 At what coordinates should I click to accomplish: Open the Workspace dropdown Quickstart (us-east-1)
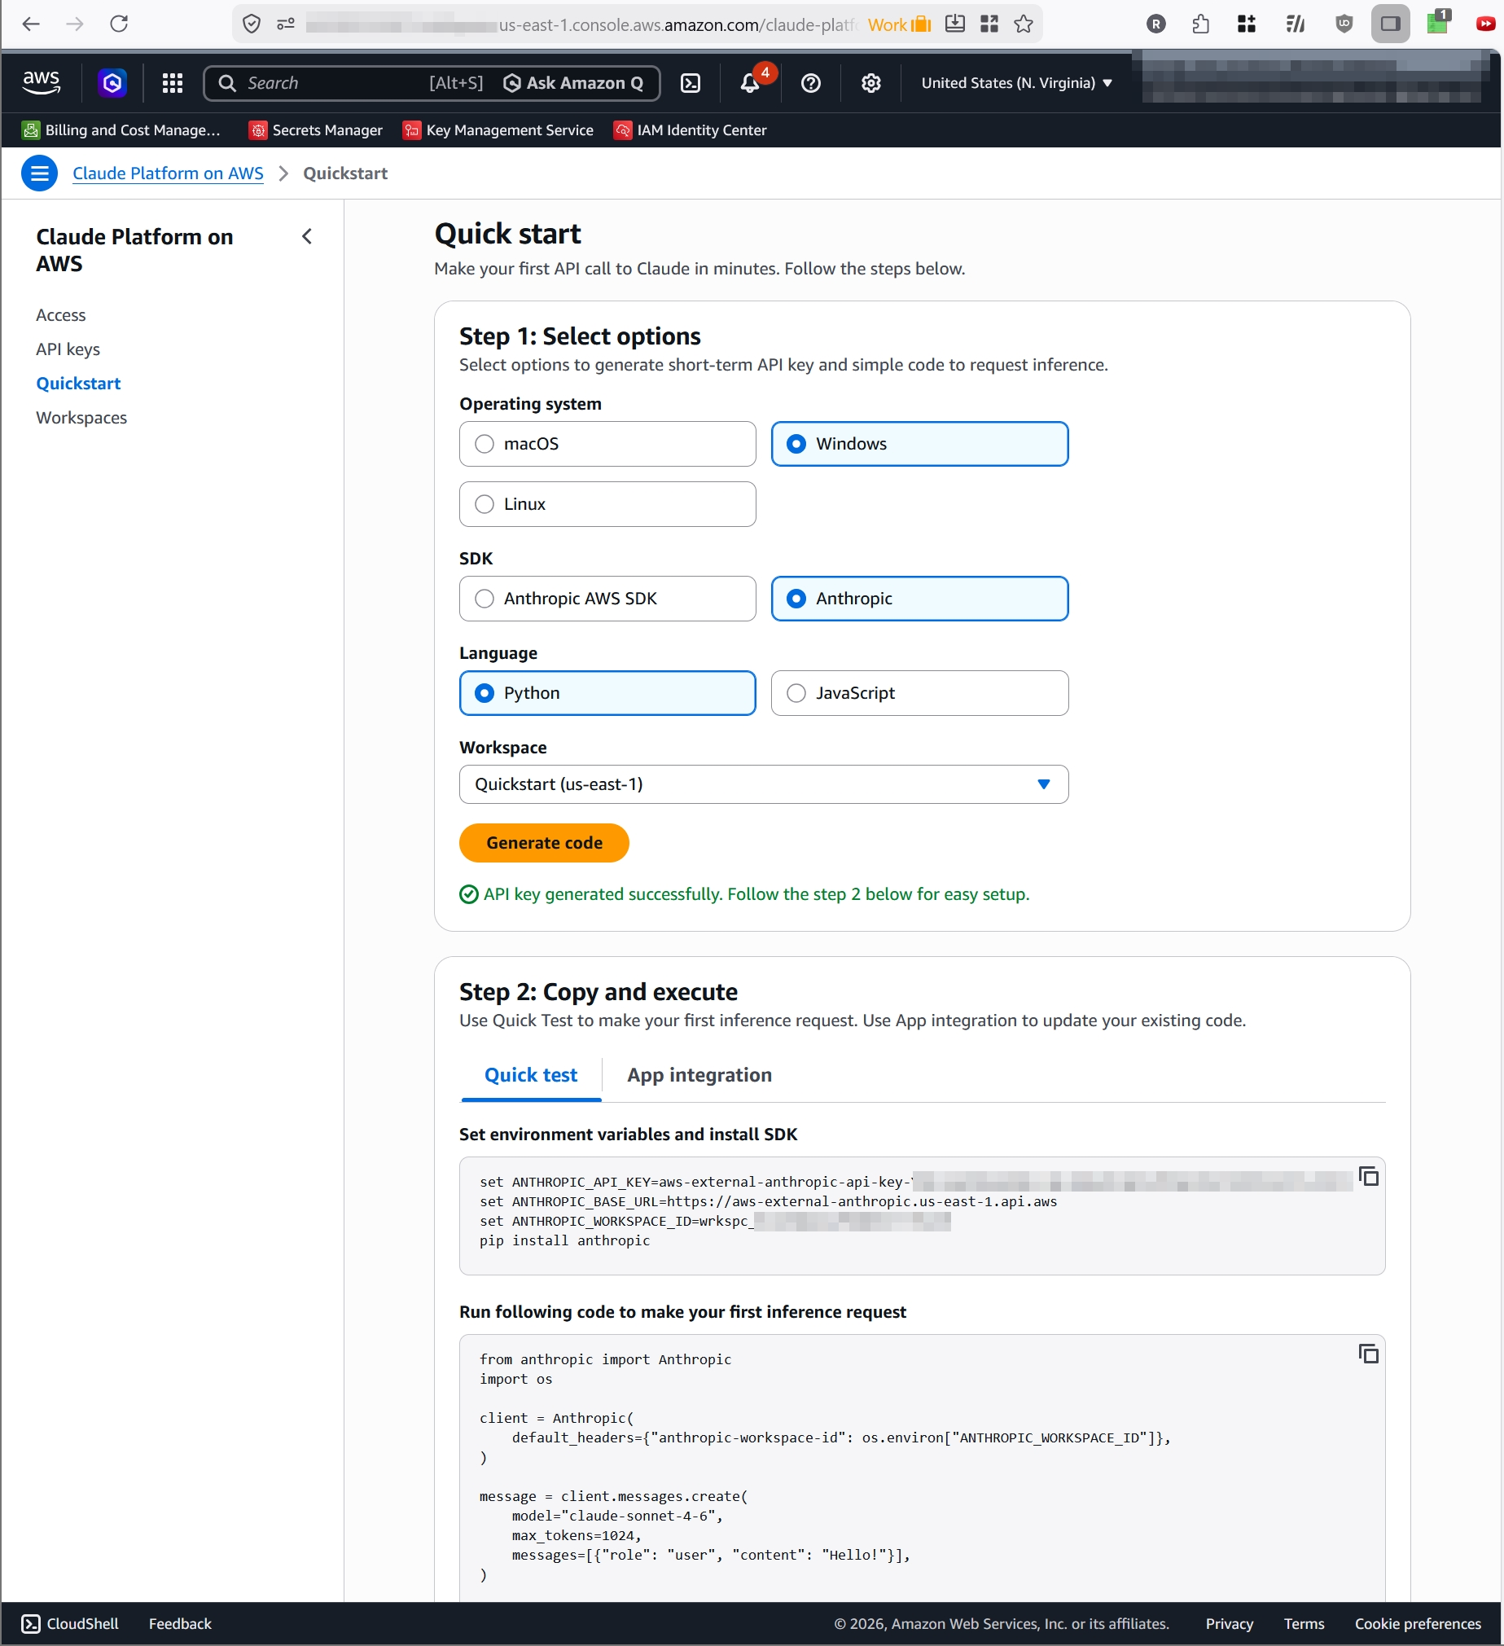(x=765, y=784)
